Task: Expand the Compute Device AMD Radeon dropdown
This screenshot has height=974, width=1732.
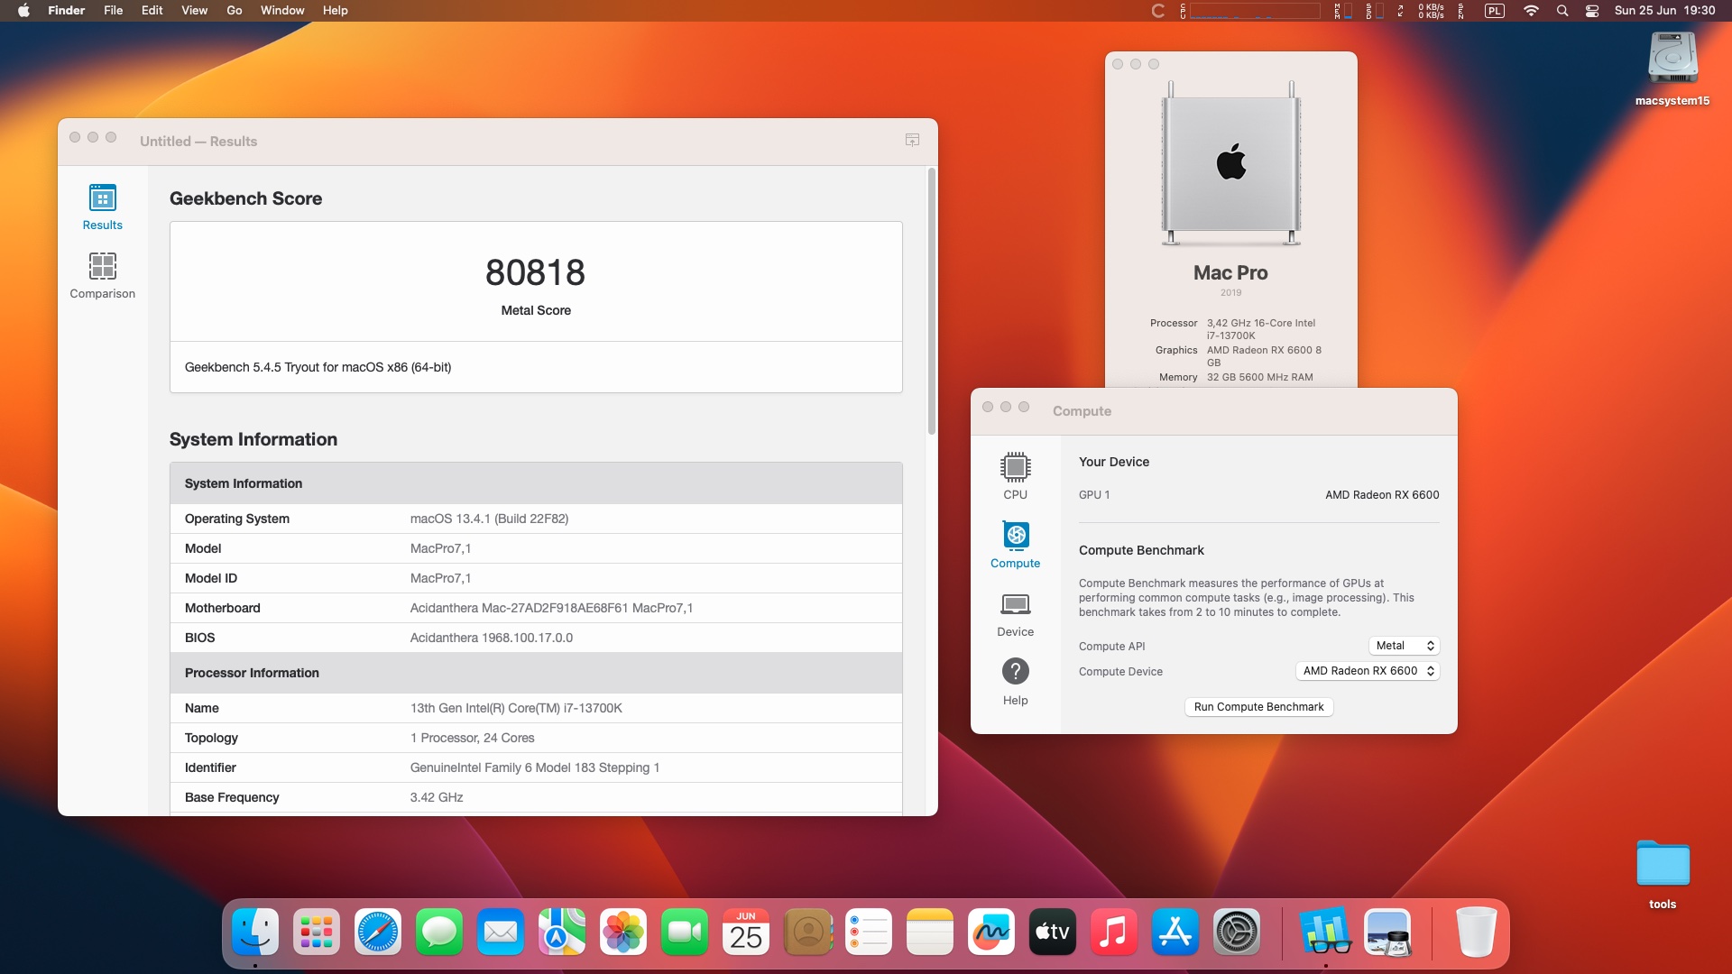Action: tap(1368, 671)
